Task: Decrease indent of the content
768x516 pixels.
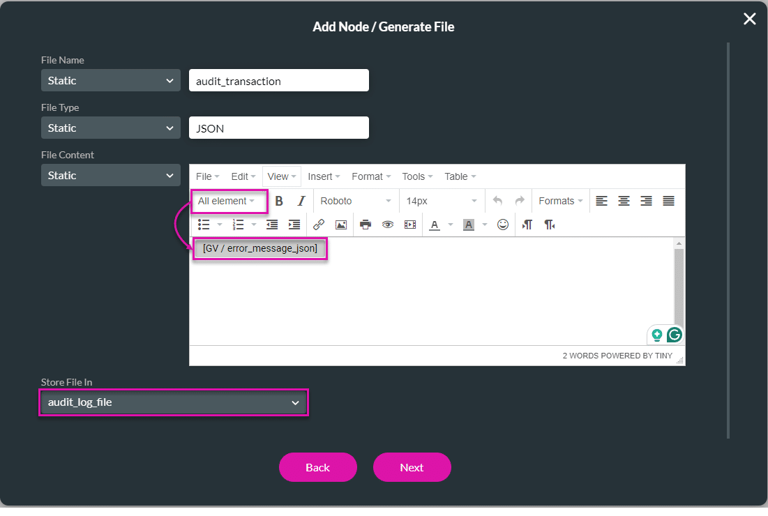Action: [271, 224]
